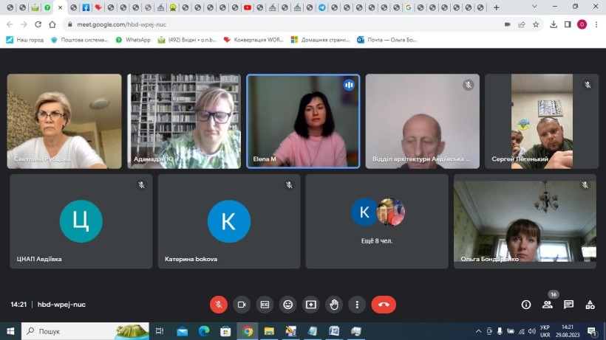Open the emoji reactions button
The height and width of the screenshot is (340, 606).
pyautogui.click(x=288, y=304)
